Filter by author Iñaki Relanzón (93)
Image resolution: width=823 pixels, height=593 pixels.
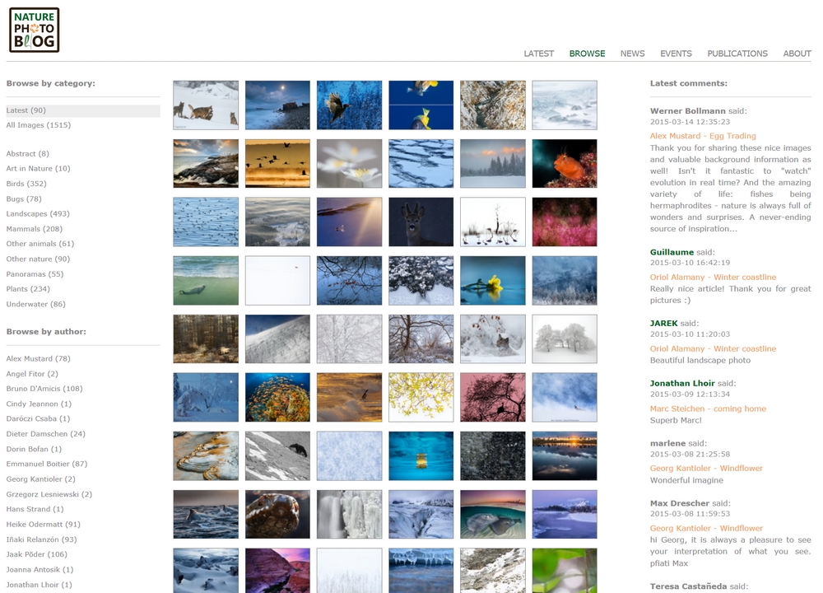[41, 539]
